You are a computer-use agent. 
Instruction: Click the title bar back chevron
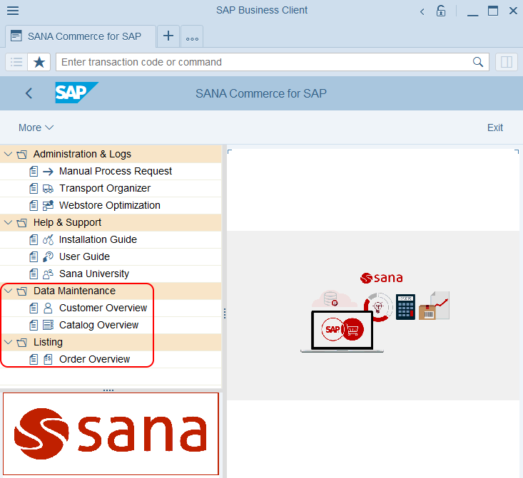(422, 12)
